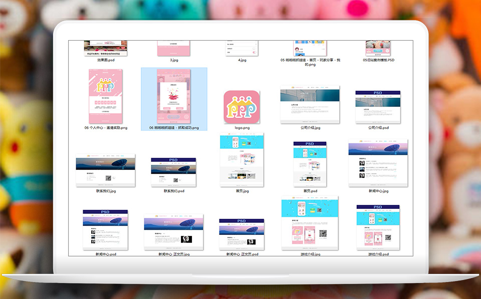Open the 首页.psd thumbnail
Screen dimensions: 481x299
pos(310,164)
